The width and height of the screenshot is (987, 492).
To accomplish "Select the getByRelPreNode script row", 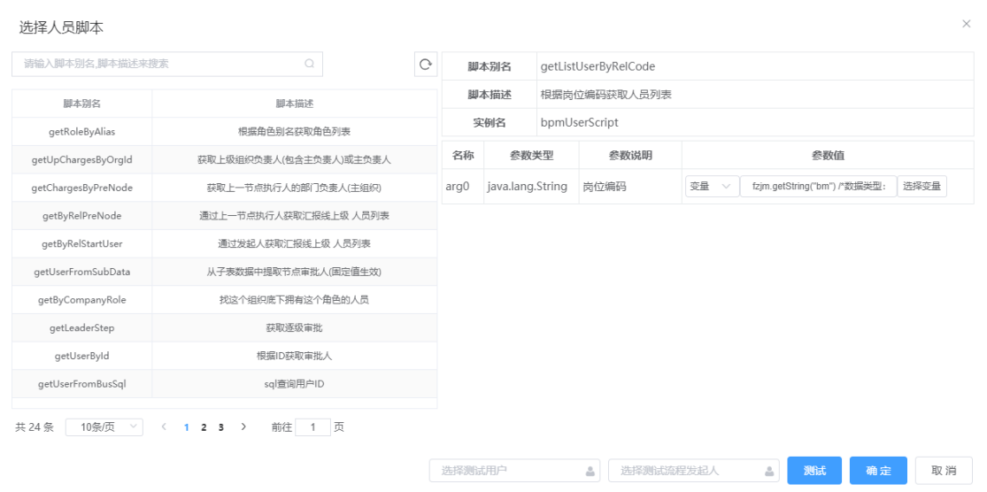I will pos(225,216).
